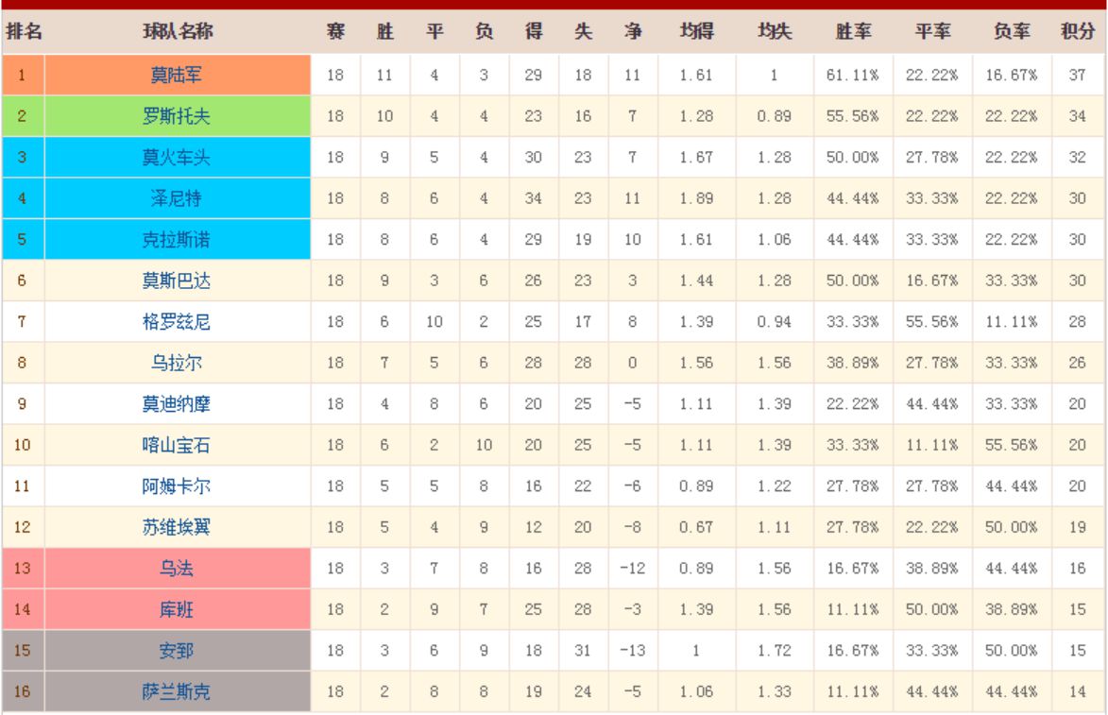This screenshot has height=715, width=1108.
Task: Select the 胜率 column header
Action: pyautogui.click(x=853, y=32)
